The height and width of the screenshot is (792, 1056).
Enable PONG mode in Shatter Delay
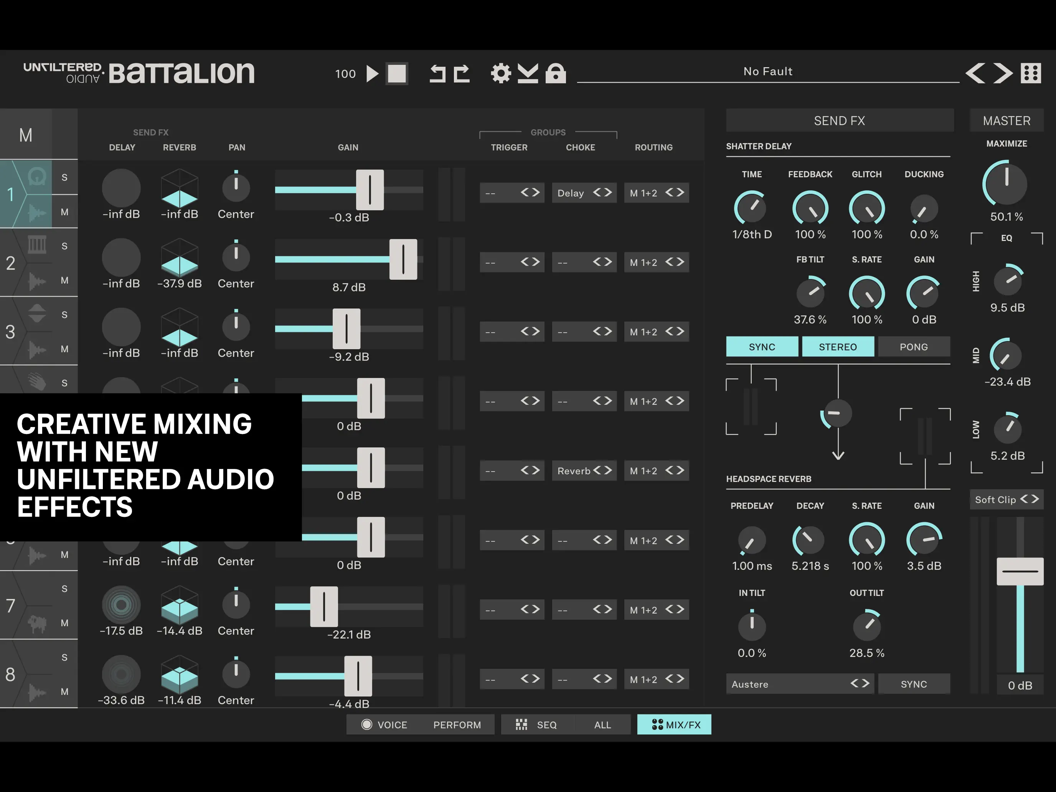click(x=914, y=346)
